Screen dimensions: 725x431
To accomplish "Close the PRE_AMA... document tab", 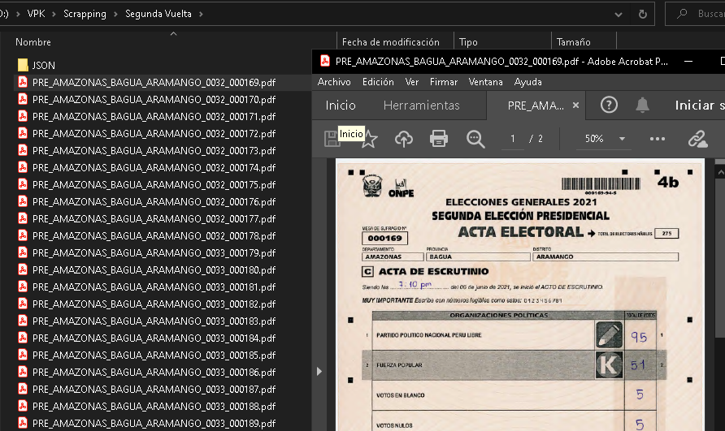I will (x=576, y=106).
